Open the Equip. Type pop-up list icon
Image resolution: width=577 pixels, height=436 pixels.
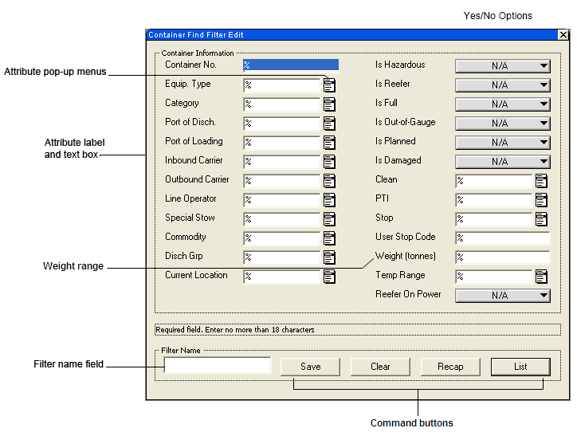(x=329, y=85)
